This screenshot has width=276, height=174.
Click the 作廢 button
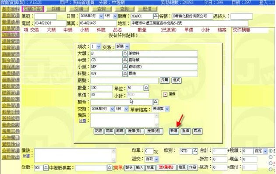[x=192, y=167]
